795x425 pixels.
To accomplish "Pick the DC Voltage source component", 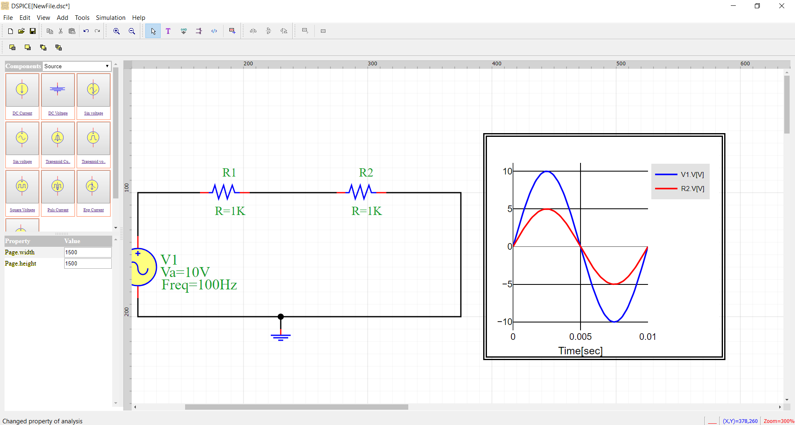I will click(x=58, y=90).
